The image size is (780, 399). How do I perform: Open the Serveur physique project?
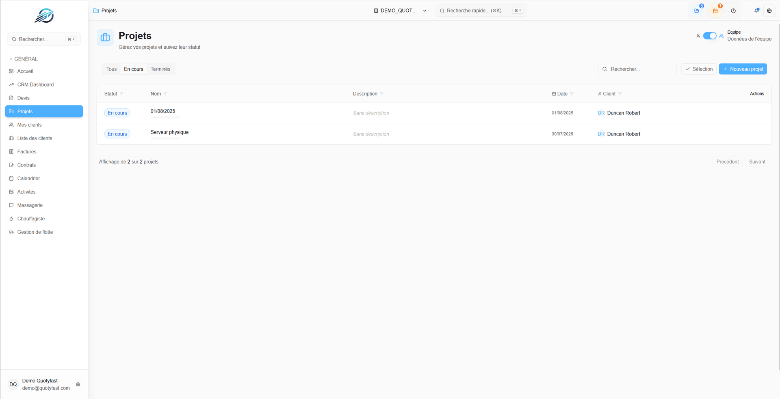point(169,132)
